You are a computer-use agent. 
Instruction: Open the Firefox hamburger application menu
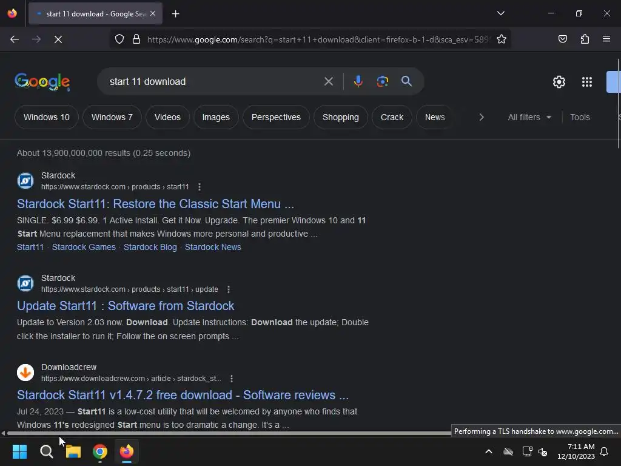(606, 39)
